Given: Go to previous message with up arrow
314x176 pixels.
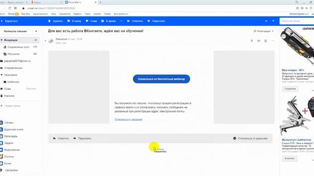Looking at the screenshot, I should (x=266, y=21).
